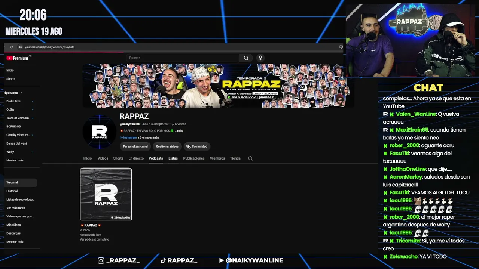Screen dimensions: 479x269
Task: Open the Miembros tab
Action: tap(217, 158)
